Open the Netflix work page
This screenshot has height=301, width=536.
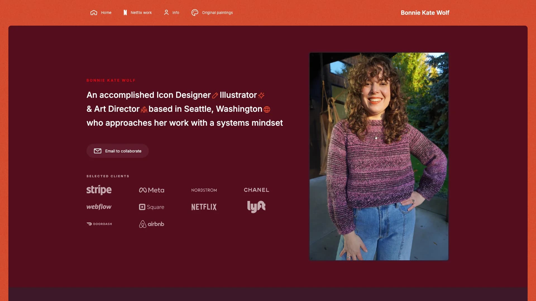[x=138, y=13]
